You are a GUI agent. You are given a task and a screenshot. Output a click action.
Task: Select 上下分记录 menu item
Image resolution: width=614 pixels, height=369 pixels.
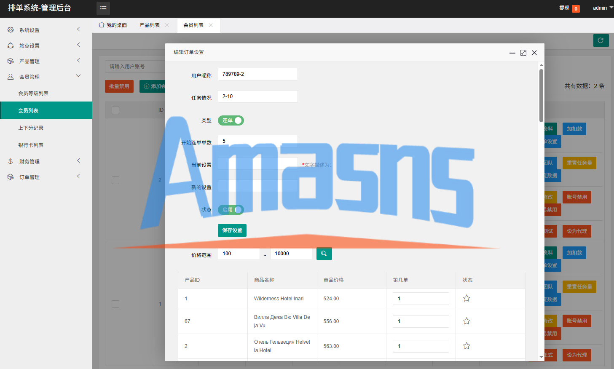31,128
